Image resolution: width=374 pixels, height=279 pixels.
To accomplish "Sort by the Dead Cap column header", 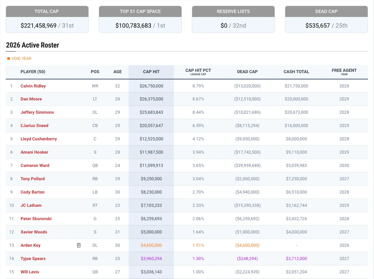I will click(x=247, y=72).
